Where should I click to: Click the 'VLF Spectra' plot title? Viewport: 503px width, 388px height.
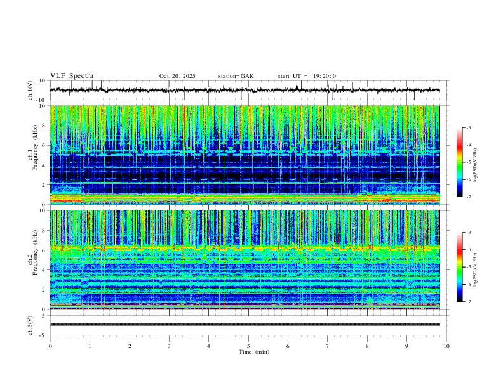pyautogui.click(x=72, y=76)
